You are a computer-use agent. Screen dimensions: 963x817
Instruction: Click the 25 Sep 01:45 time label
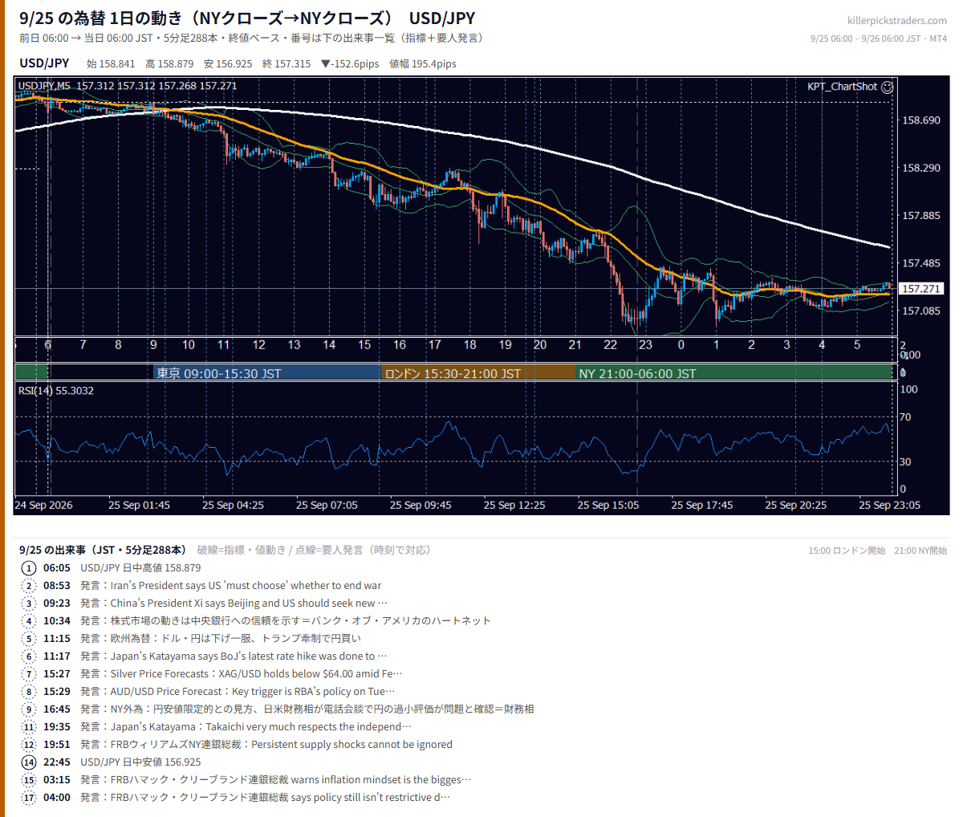pyautogui.click(x=139, y=506)
